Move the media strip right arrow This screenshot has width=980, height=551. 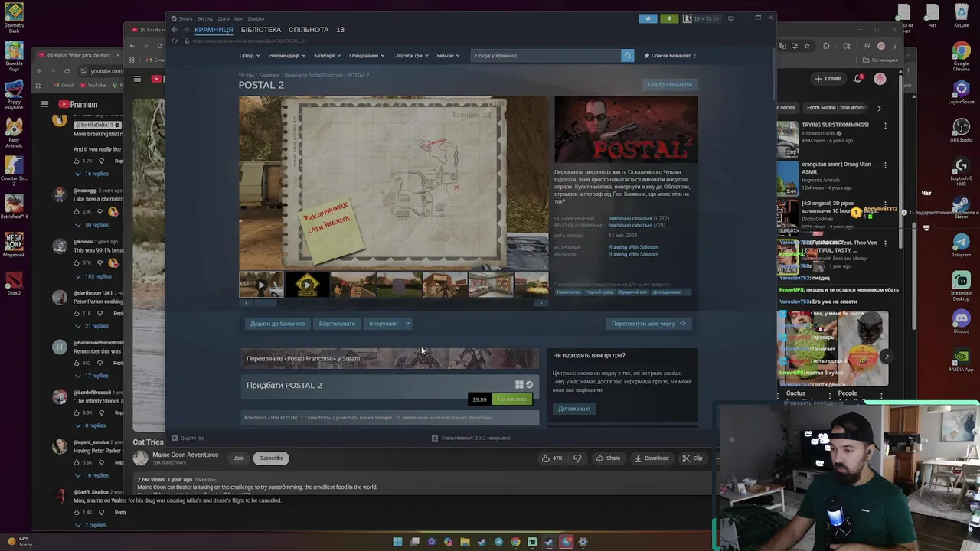pyautogui.click(x=541, y=303)
